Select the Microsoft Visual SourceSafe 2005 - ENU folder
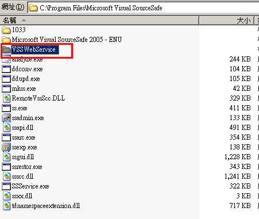Viewport: 259px width, 219px height. (62, 40)
